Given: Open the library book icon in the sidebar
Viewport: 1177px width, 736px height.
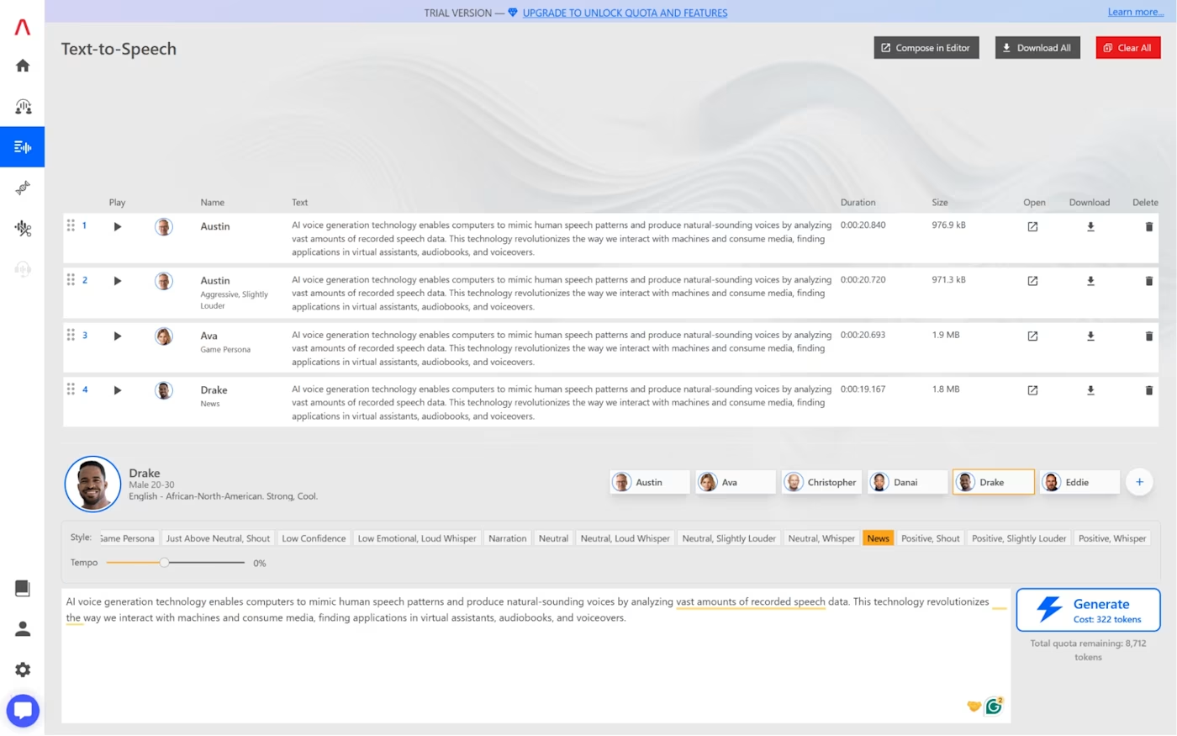Looking at the screenshot, I should click(x=23, y=588).
